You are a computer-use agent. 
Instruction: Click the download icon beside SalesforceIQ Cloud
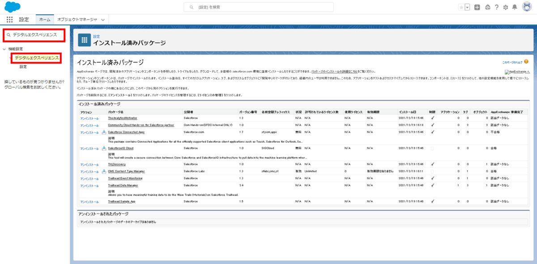coord(104,148)
